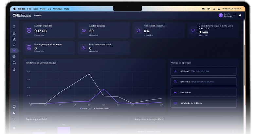This screenshot has height=134, width=255.
Task: Open the macOS Control Center icon
Action: point(219,9)
